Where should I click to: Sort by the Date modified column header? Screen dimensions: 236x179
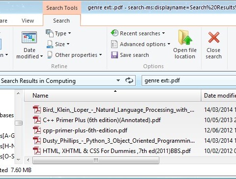219,96
